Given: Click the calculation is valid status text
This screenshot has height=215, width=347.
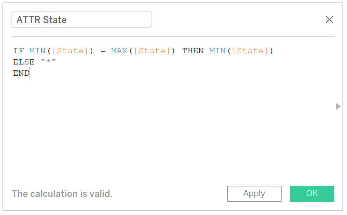Looking at the screenshot, I should tap(62, 194).
